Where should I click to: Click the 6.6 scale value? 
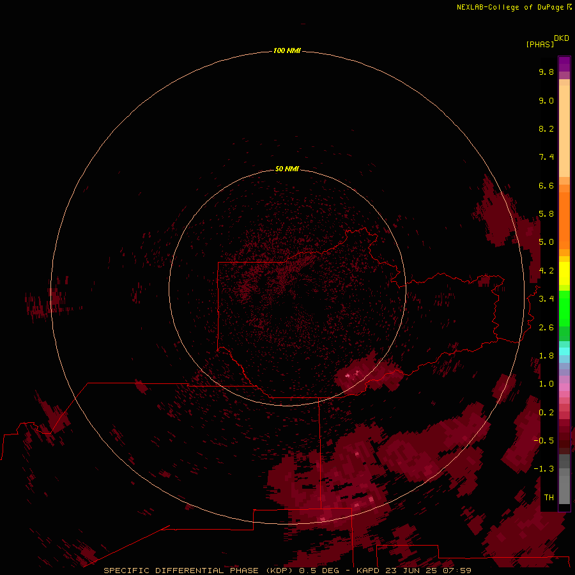(x=546, y=185)
